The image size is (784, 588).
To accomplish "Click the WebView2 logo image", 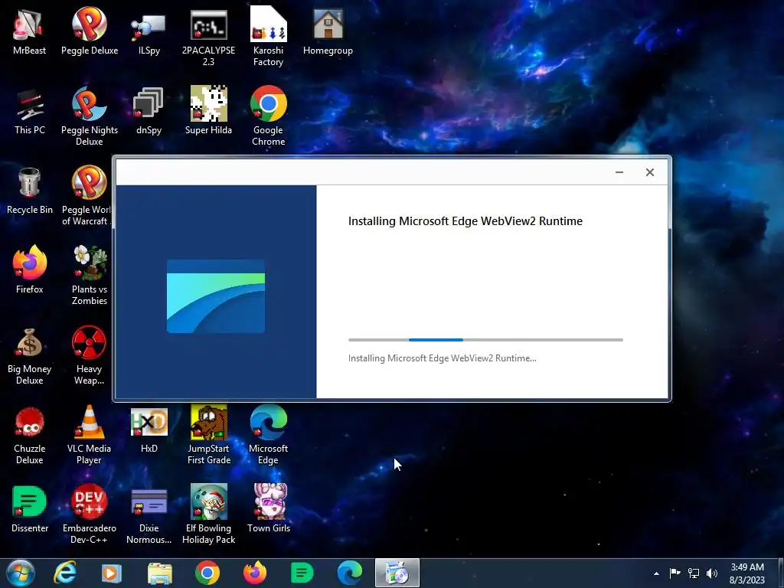I will [x=215, y=296].
